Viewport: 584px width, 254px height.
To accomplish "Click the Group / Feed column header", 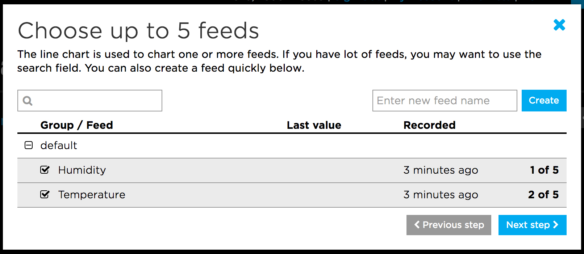I will point(76,125).
